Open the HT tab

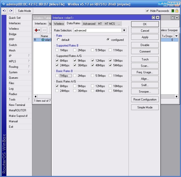[100, 24]
